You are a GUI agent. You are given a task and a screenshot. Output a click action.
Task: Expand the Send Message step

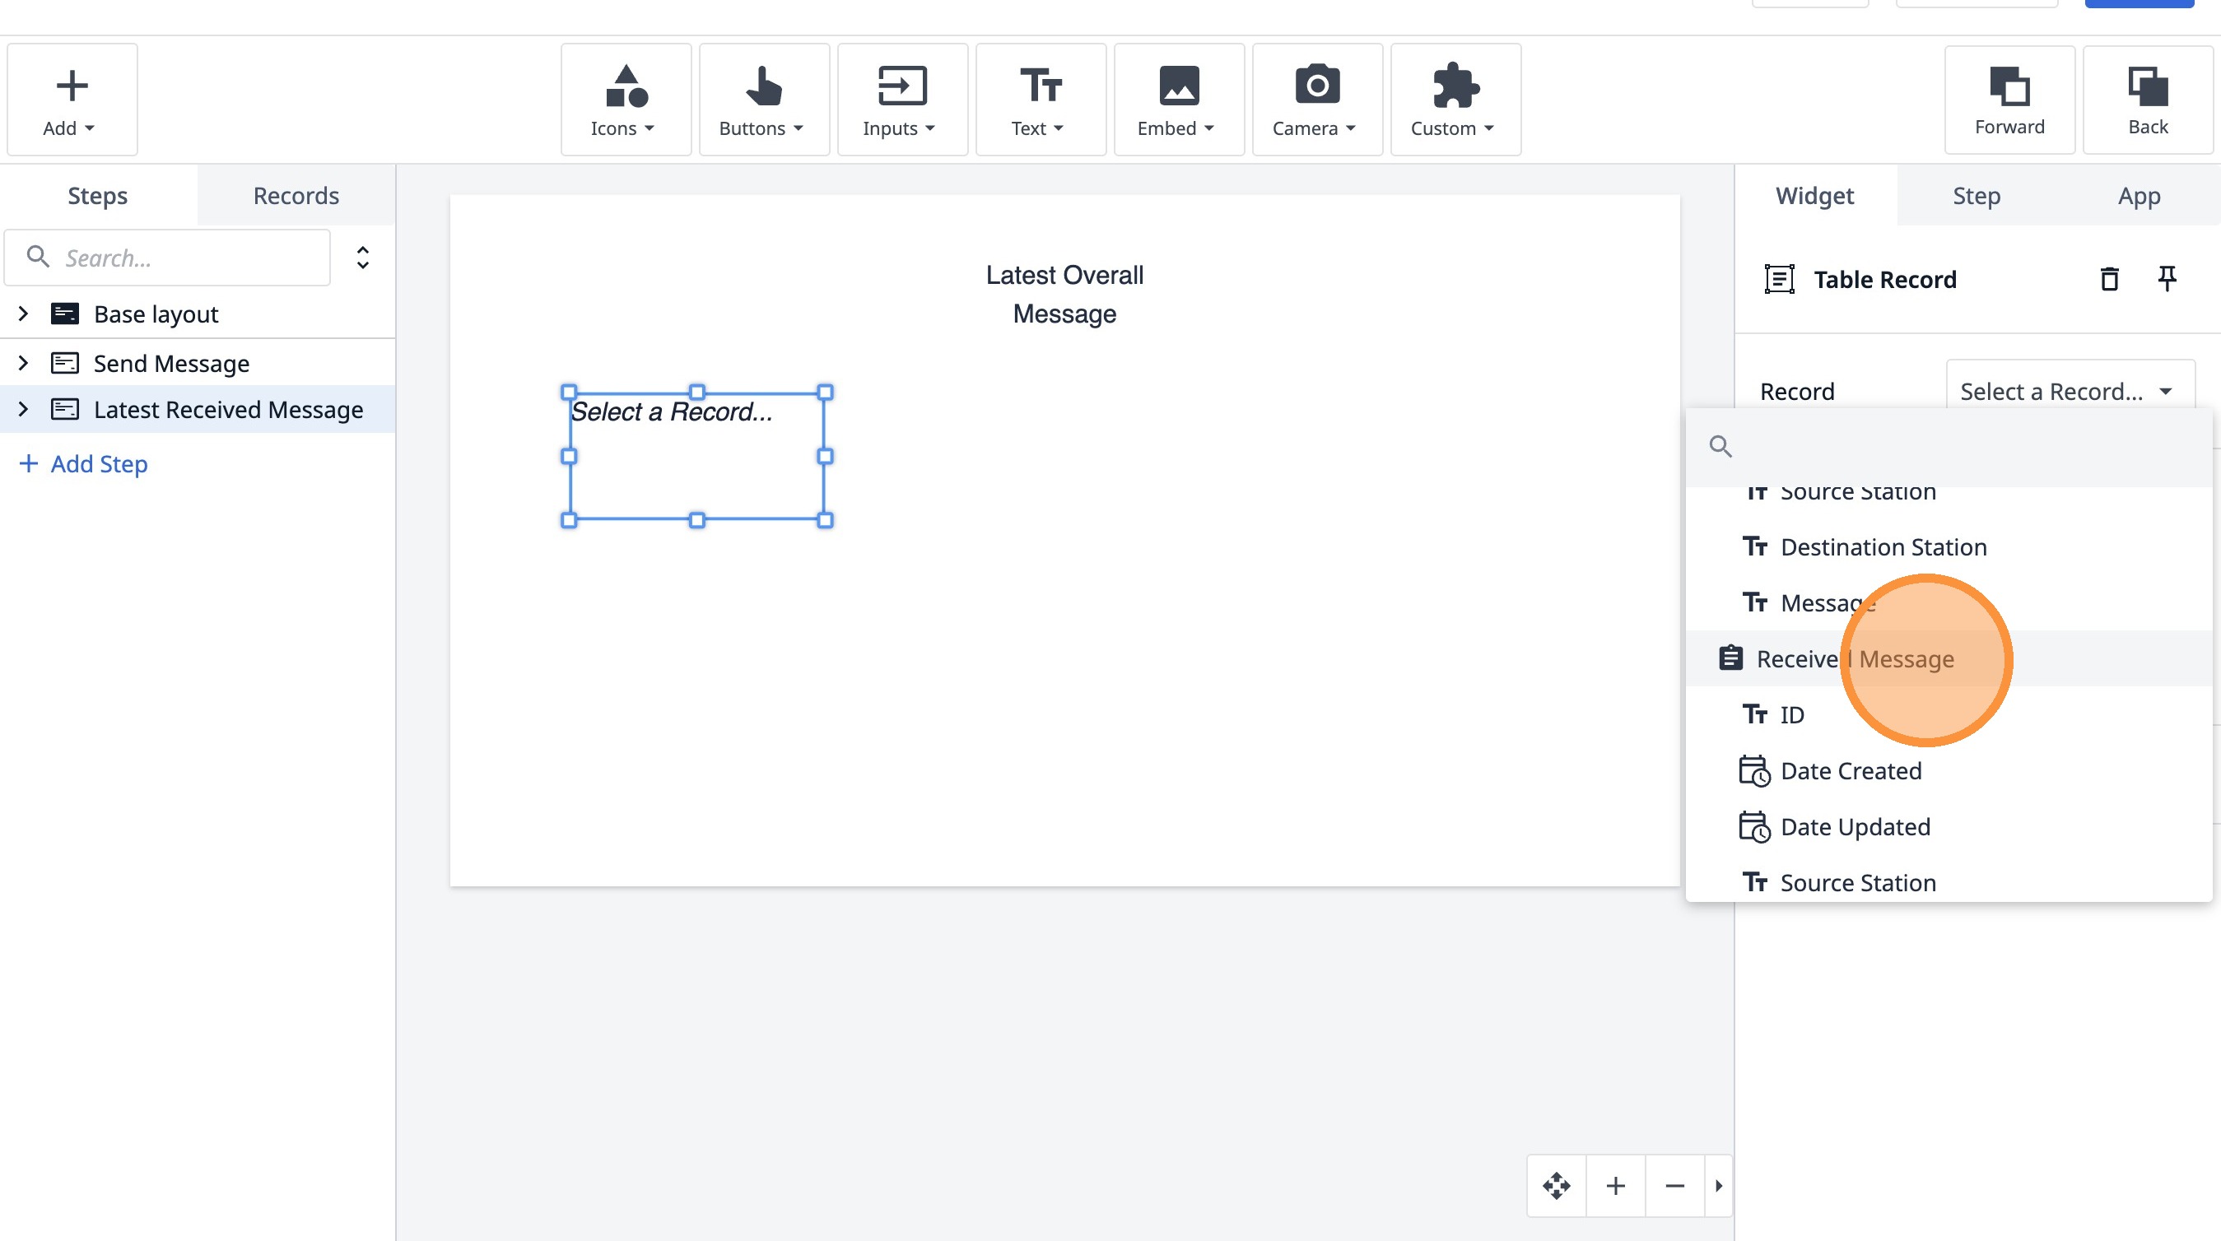point(23,363)
